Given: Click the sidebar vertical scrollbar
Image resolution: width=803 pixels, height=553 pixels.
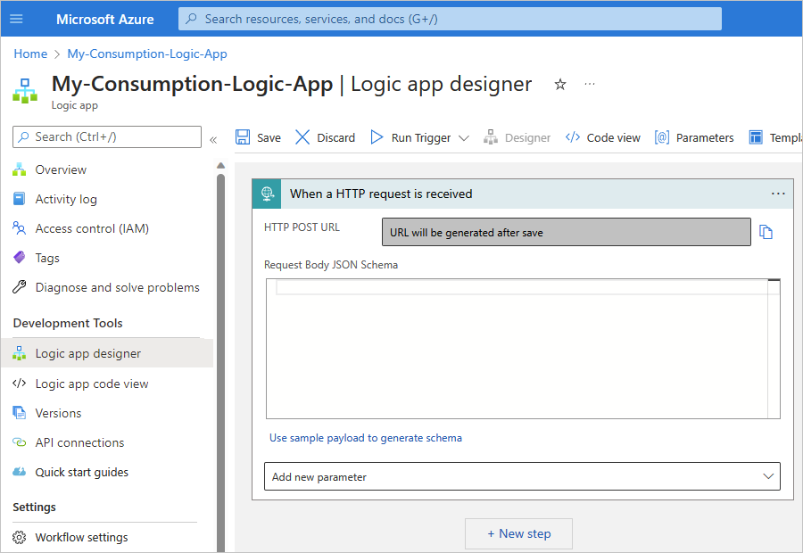Looking at the screenshot, I should click(220, 357).
